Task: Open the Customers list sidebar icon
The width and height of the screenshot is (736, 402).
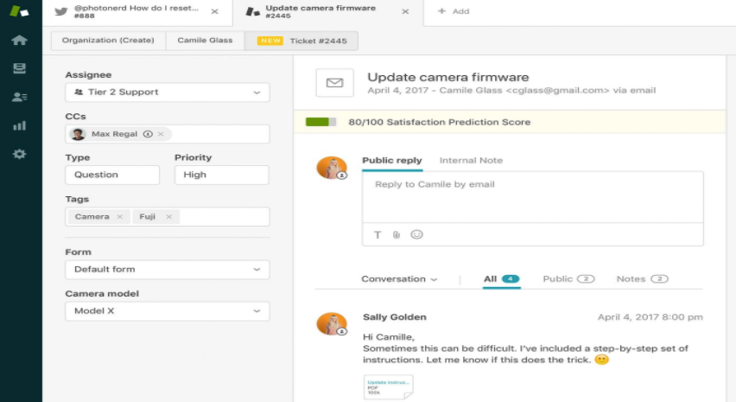Action: [x=19, y=97]
